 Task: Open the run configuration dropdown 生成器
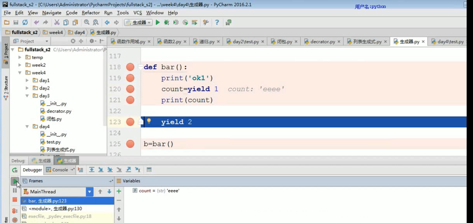(x=138, y=22)
